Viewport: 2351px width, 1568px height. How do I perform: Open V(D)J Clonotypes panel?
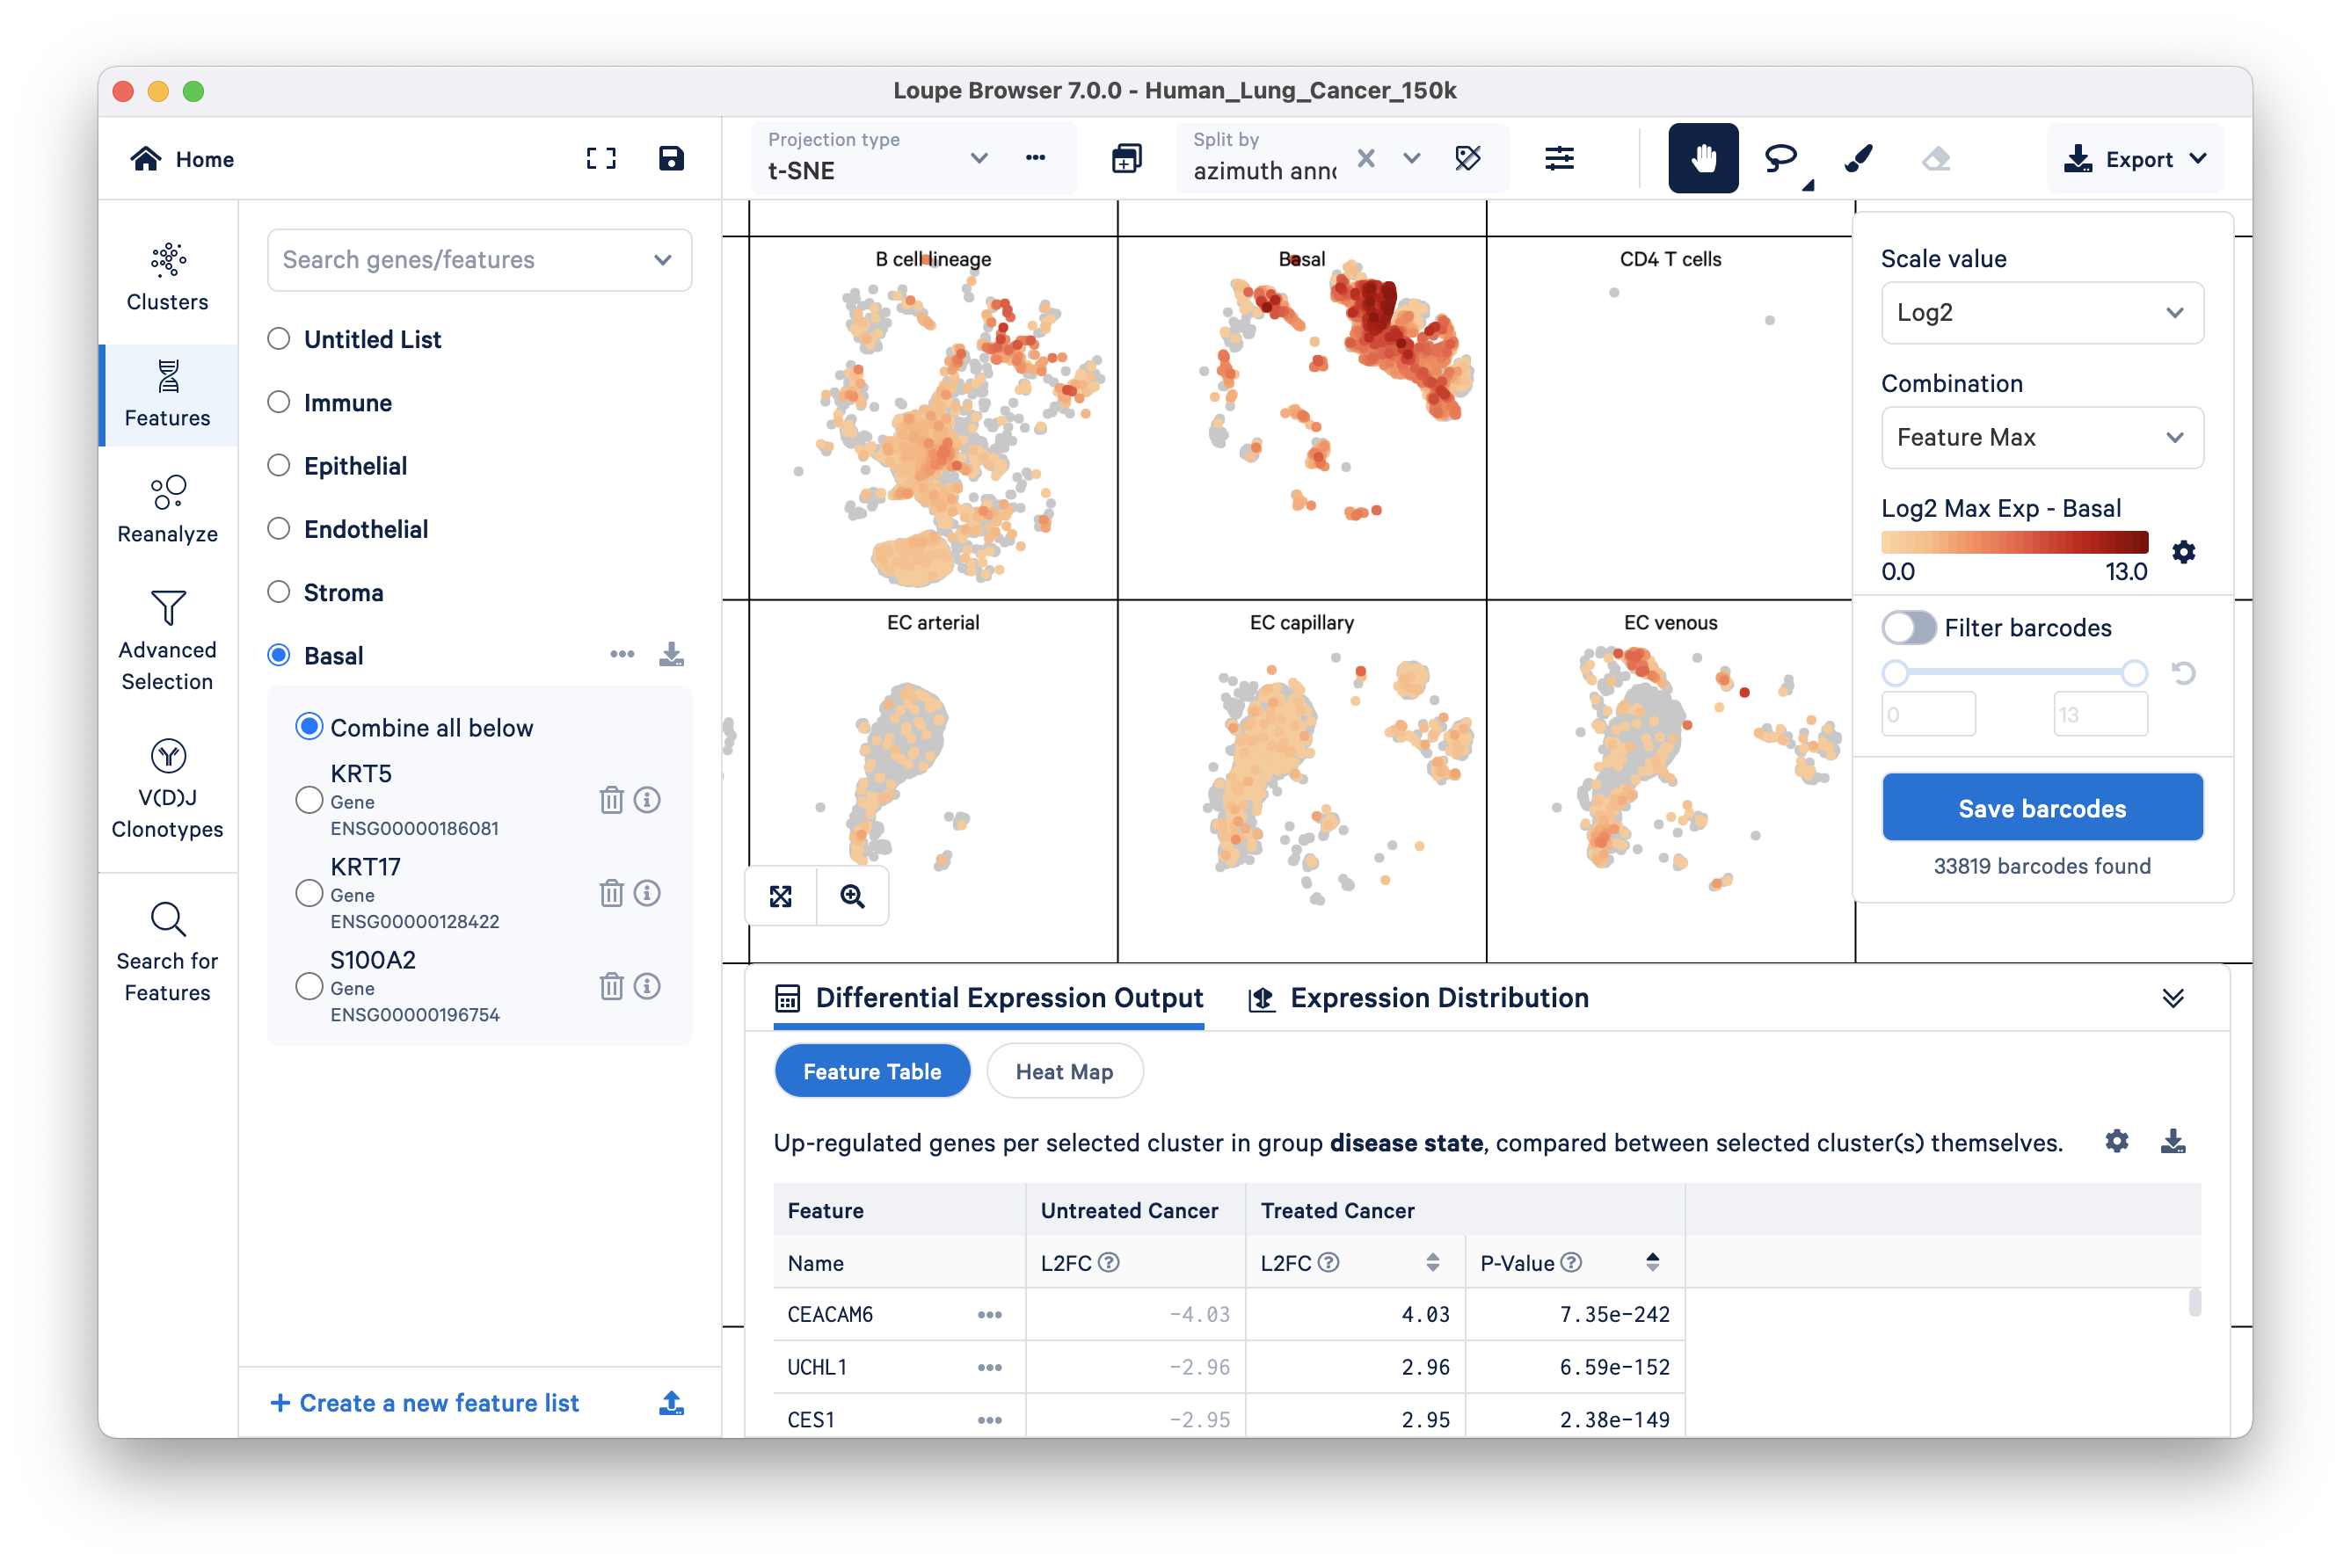[x=167, y=788]
